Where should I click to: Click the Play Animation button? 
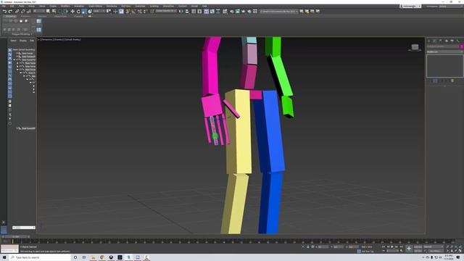coord(392,246)
